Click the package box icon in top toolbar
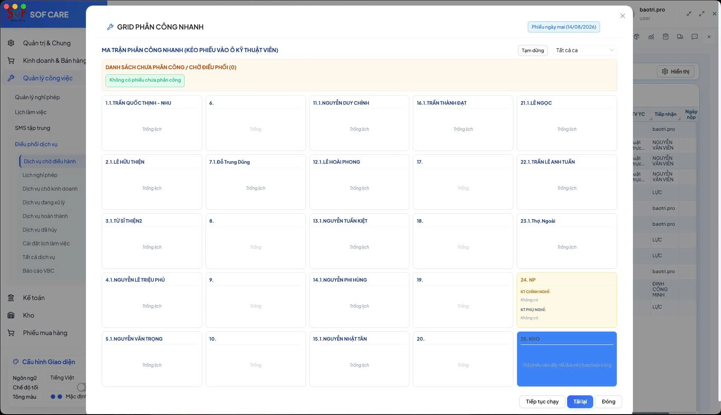Viewport: 721px width, 415px height. 636,37
